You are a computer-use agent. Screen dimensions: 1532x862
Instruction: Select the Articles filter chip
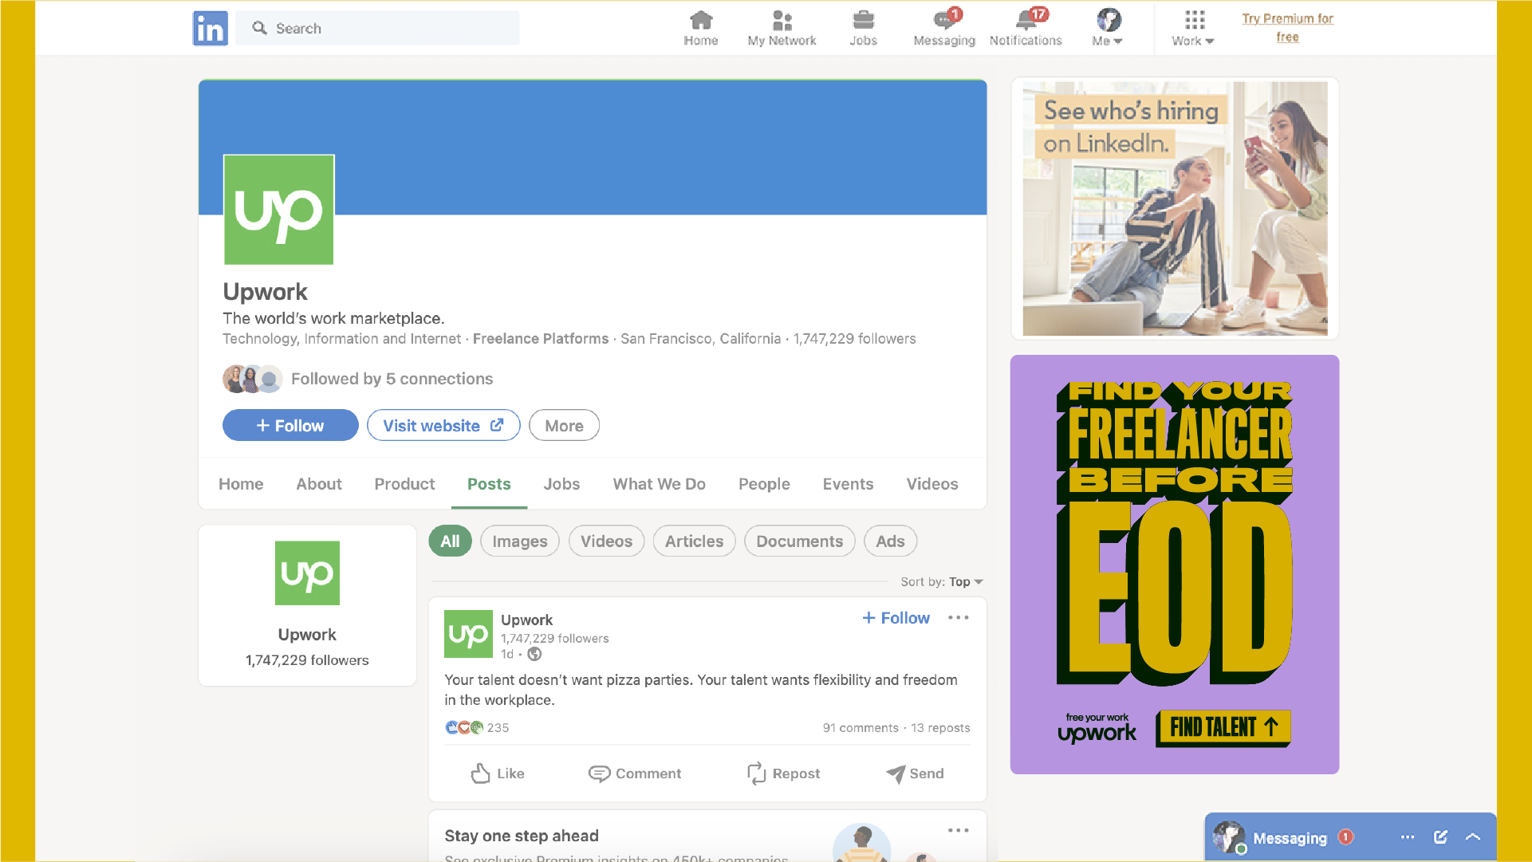[694, 541]
